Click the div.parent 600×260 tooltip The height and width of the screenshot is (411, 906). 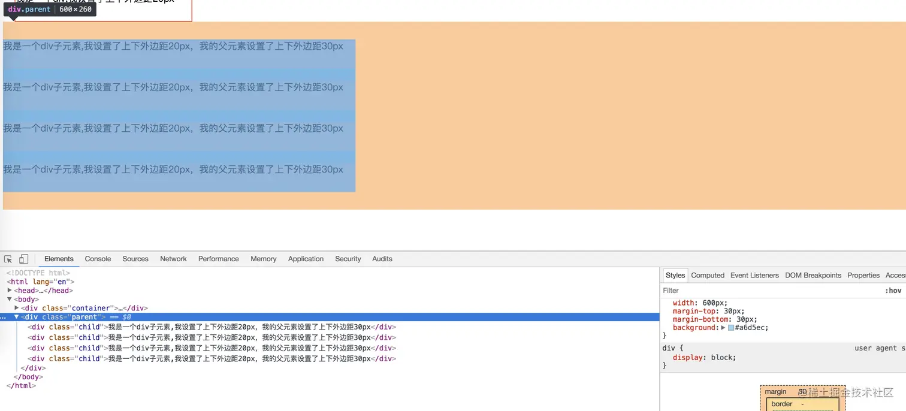click(50, 10)
